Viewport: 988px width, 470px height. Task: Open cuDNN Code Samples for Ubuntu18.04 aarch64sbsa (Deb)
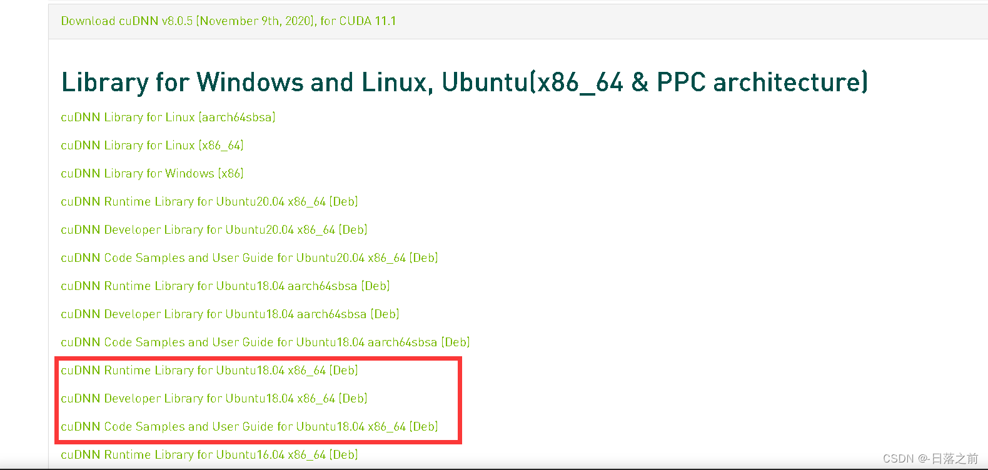[x=265, y=342]
